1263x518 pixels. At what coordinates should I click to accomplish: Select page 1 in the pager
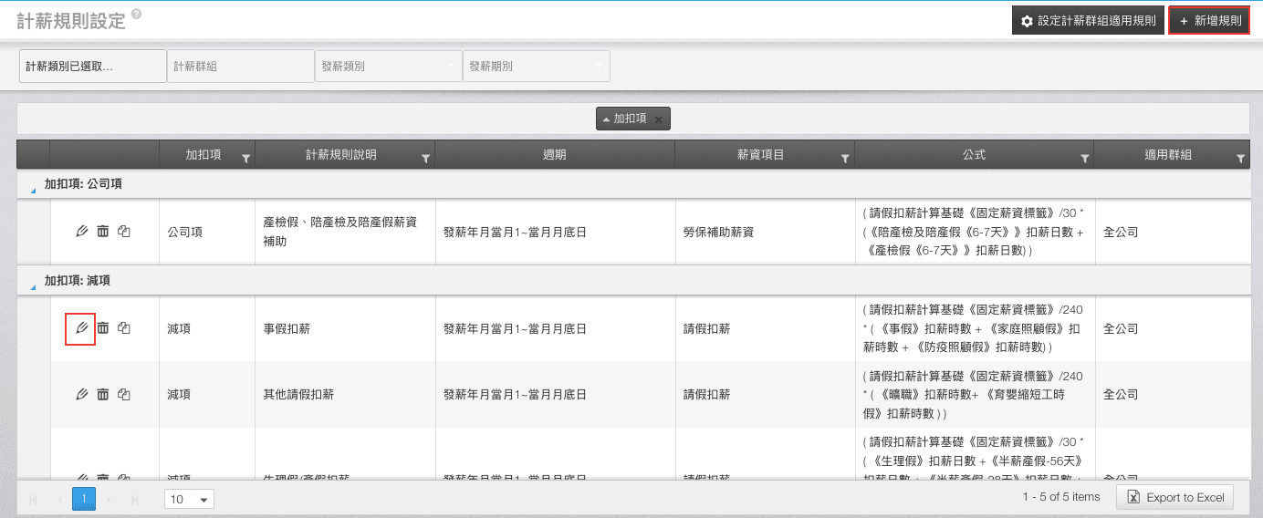point(84,499)
